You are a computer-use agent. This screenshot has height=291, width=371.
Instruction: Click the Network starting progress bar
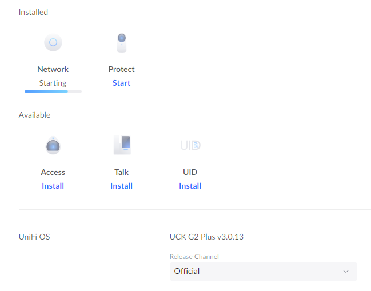53,91
